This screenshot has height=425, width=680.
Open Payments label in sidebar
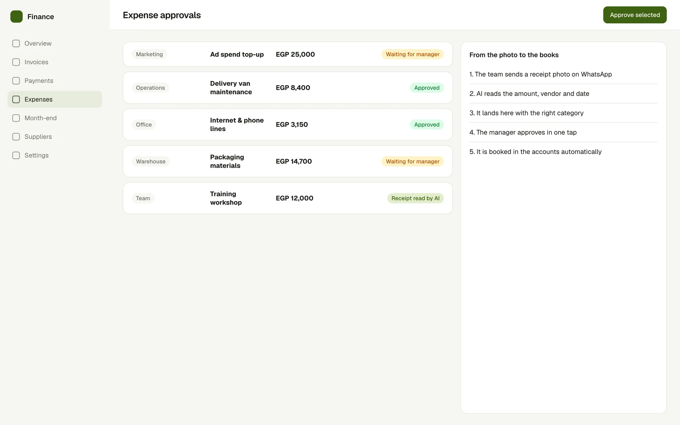[x=39, y=81]
